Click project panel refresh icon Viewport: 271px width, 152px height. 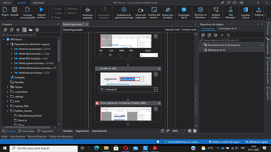point(18,30)
